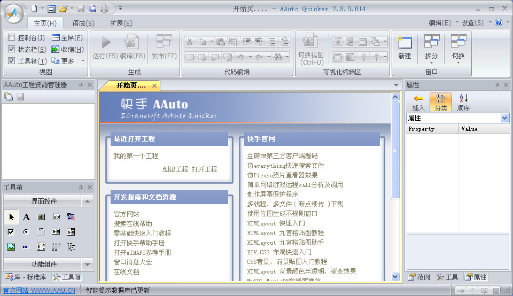Image resolution: width=513 pixels, height=296 pixels.
Task: Click the Cut scissors icon
Action: [189, 42]
